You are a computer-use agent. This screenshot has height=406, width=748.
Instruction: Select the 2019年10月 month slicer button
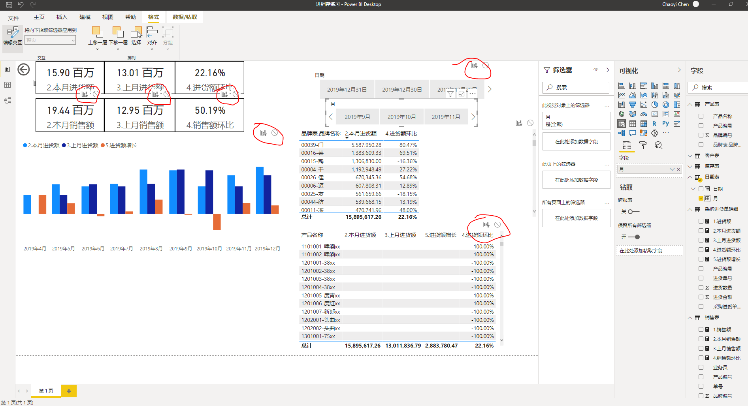pyautogui.click(x=401, y=117)
